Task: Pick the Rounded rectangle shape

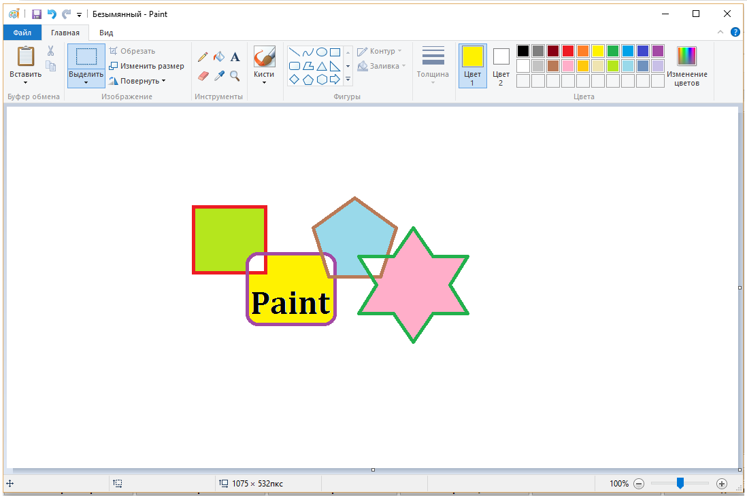Action: (295, 66)
